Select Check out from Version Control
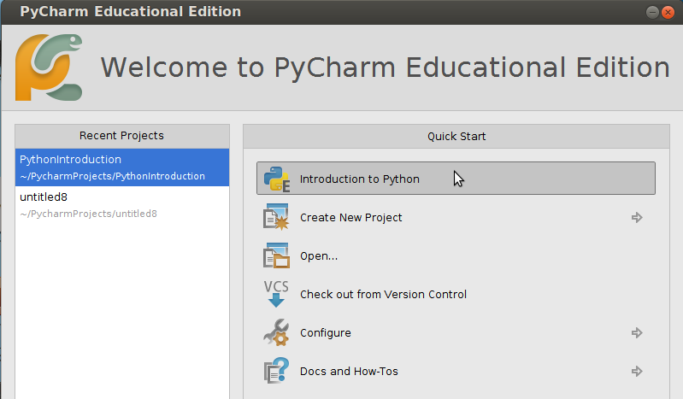 pyautogui.click(x=383, y=295)
